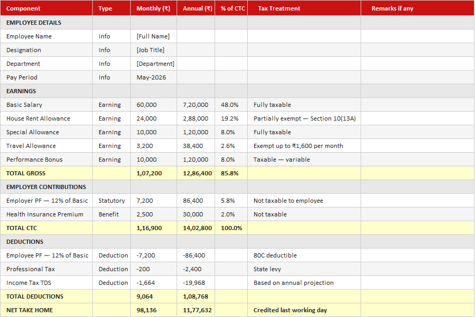Click the Employee Name cell
The image size is (475, 317).
[46, 36]
